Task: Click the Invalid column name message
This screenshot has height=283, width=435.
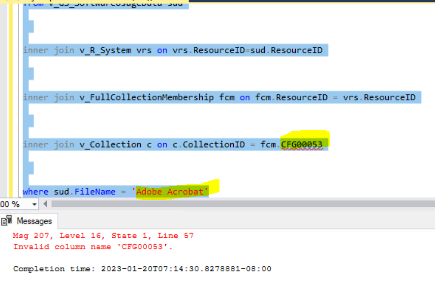Action: click(x=93, y=247)
